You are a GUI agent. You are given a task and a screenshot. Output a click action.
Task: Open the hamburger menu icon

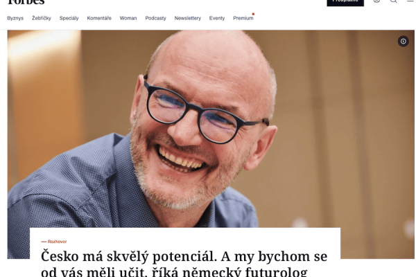(410, 1)
